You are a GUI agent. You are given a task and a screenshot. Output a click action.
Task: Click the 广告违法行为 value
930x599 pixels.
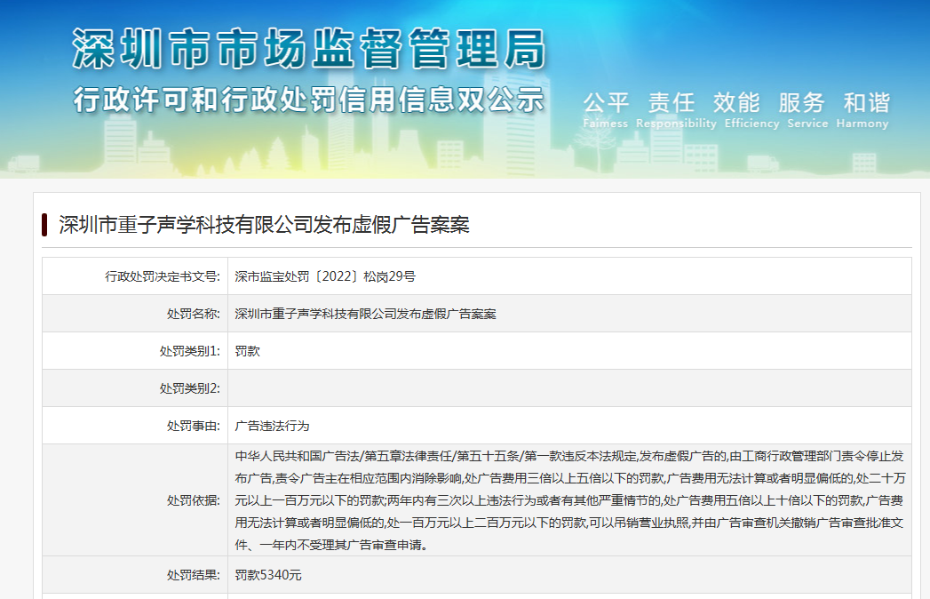[272, 427]
